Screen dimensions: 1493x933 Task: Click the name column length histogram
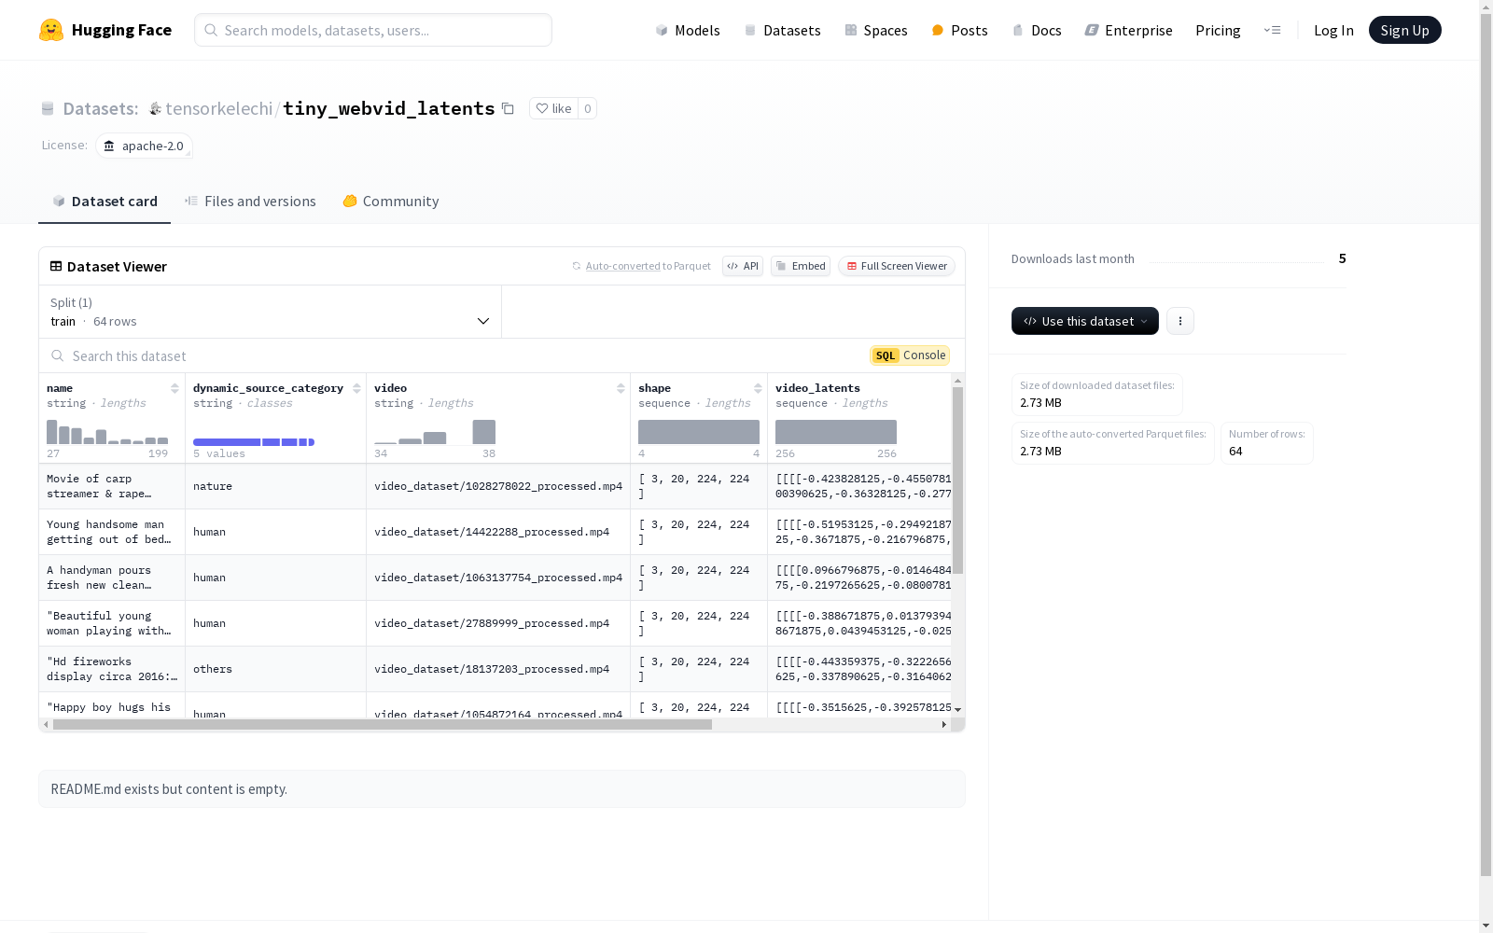click(107, 432)
